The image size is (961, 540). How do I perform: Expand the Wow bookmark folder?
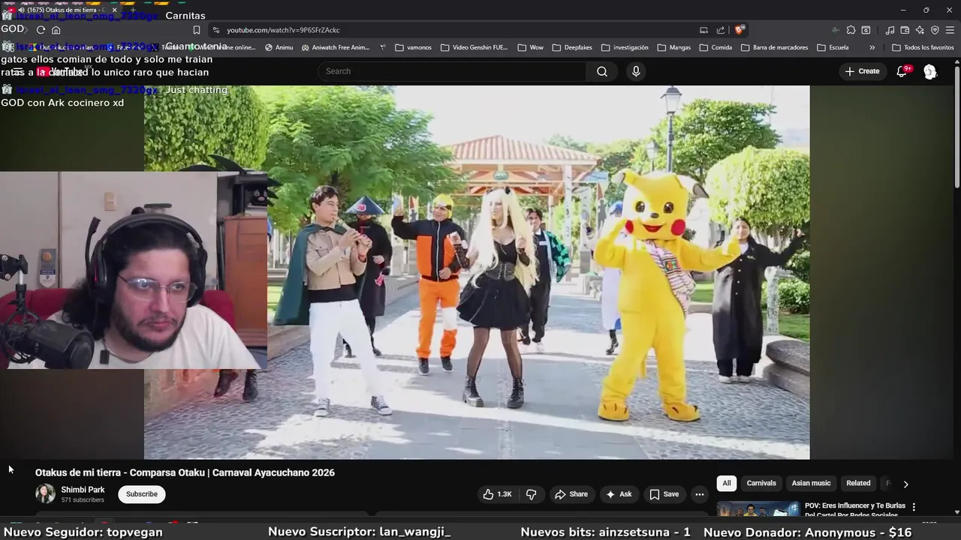click(530, 47)
